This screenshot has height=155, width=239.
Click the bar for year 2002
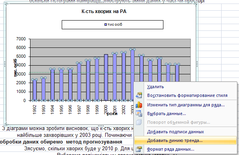tap(123, 76)
